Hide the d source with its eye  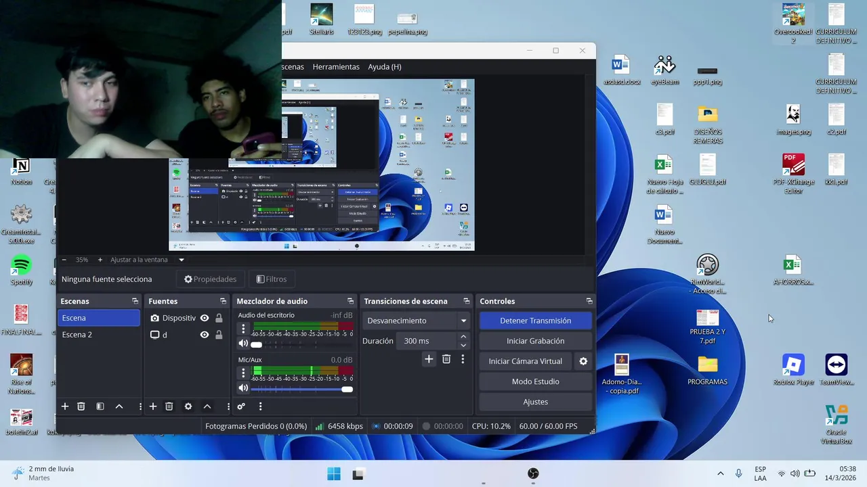click(205, 335)
